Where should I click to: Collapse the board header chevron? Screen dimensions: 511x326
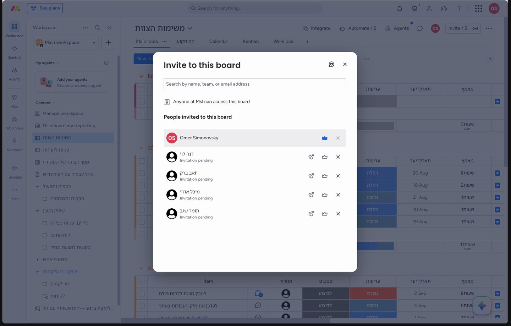coord(490,59)
